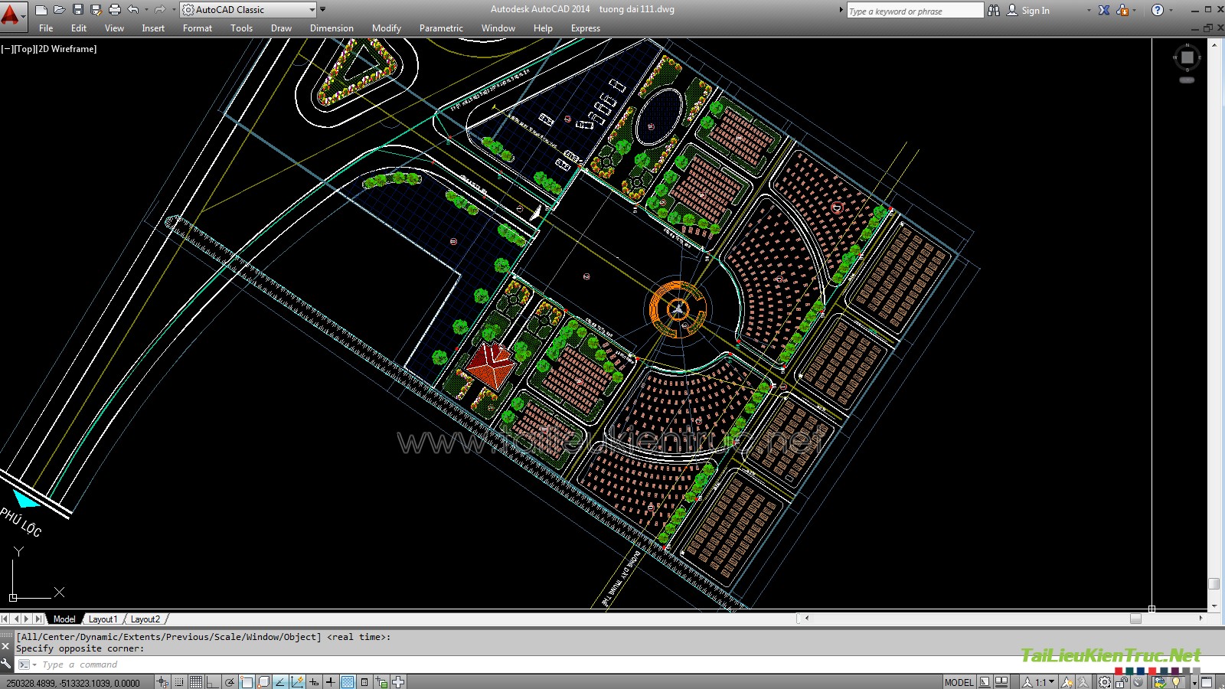The height and width of the screenshot is (689, 1225).
Task: Click the 'Type a keyword or phrase' search box
Action: point(915,11)
